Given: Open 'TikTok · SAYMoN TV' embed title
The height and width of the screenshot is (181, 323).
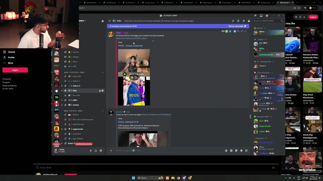Looking at the screenshot, I should (x=128, y=122).
